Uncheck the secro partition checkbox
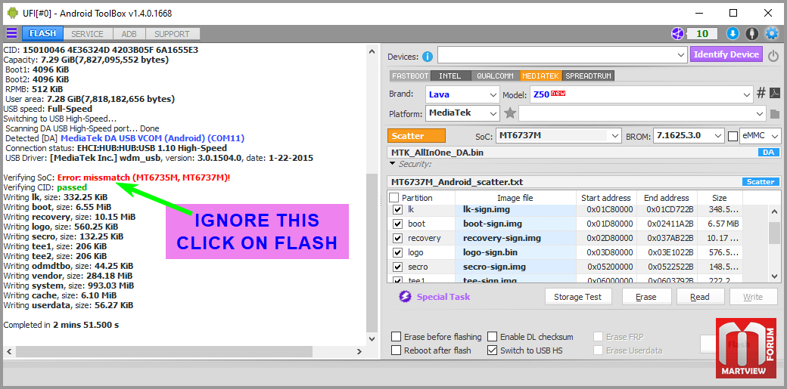Viewport: 787px width, 389px height. tap(398, 267)
